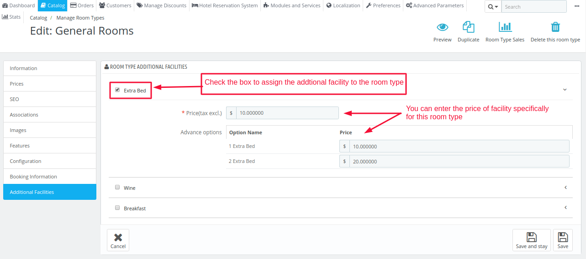Collapse the Extra Bed section chevron
The height and width of the screenshot is (259, 586).
pos(565,90)
